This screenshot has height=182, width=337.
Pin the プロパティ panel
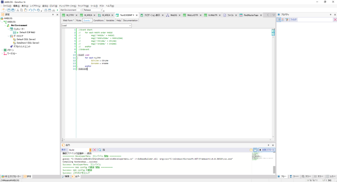click(330, 14)
